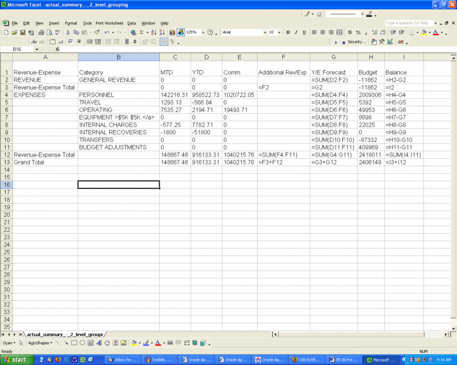Screen dimensions: 457x365
Task: Open the zoom level dropdown
Action: click(204, 32)
